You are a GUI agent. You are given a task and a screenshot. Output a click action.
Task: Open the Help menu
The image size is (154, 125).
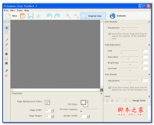coord(26,10)
